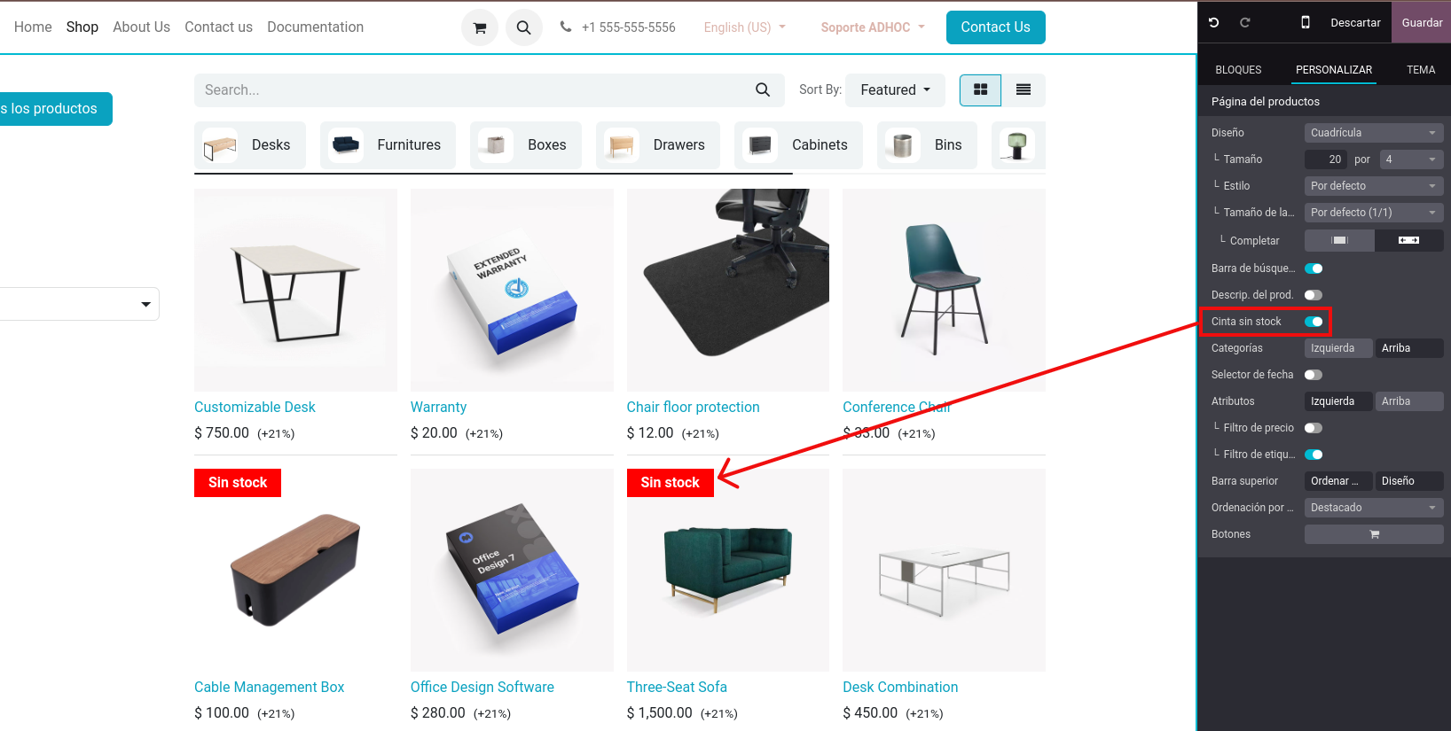Viewport: 1451px width, 731px height.
Task: Click the Guardar button
Action: click(1422, 22)
